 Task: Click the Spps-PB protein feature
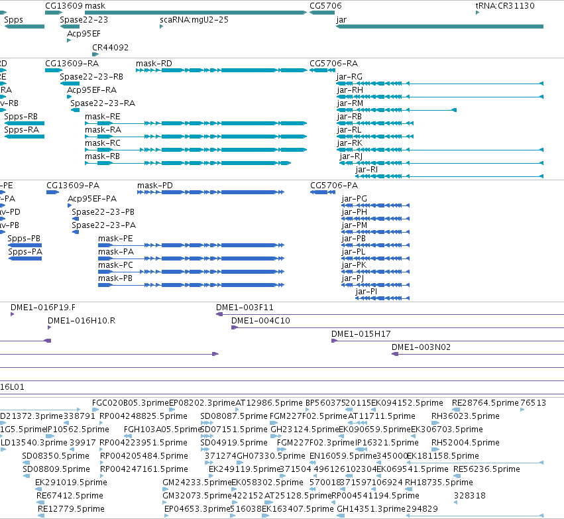point(25,245)
